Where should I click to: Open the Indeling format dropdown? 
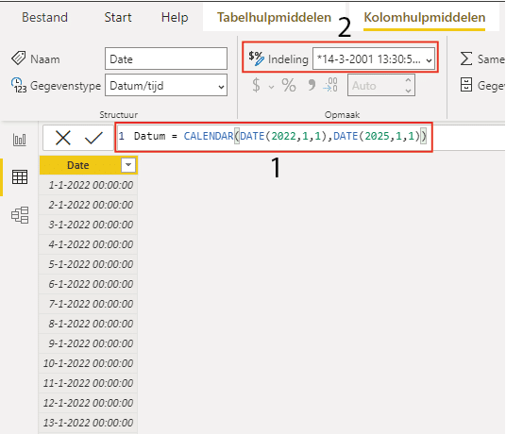(374, 59)
